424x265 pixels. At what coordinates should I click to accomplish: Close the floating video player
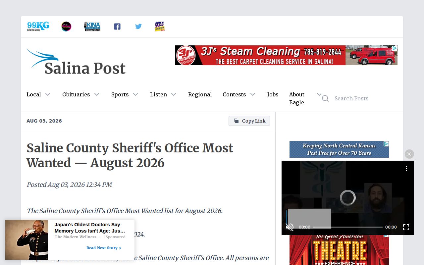point(409,154)
